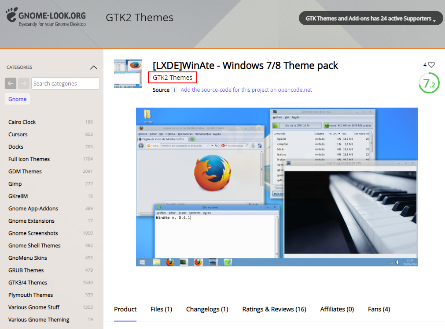Click the [LXDE]WinAte product title
The height and width of the screenshot is (329, 445).
245,66
